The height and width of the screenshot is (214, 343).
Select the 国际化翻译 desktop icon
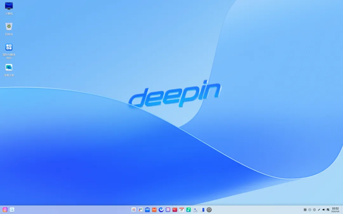coord(9,51)
